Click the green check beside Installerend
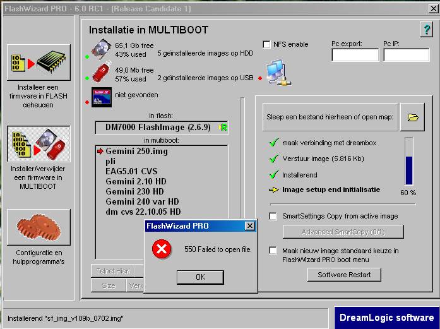This screenshot has height=329, width=440. point(273,175)
